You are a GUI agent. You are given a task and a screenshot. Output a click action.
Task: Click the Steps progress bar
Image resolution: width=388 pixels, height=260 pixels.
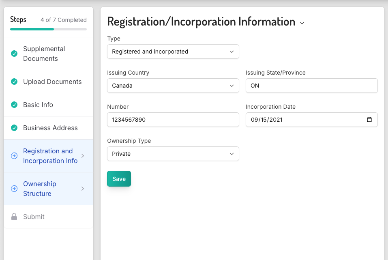pos(48,29)
